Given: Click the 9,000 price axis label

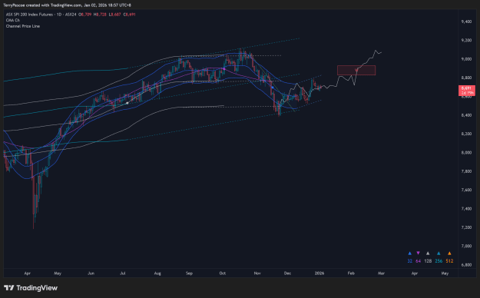Looking at the screenshot, I should click(466, 59).
